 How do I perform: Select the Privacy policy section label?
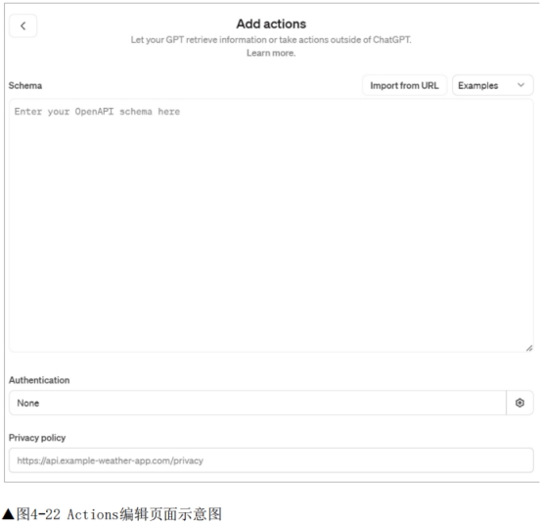(x=37, y=438)
